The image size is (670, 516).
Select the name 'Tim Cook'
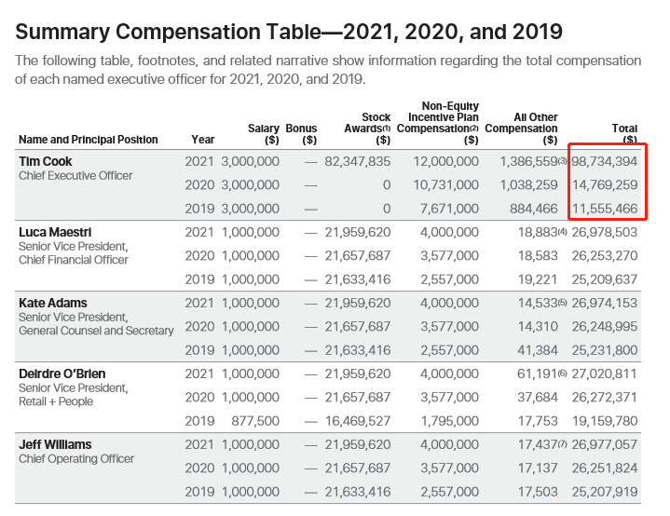tap(46, 161)
